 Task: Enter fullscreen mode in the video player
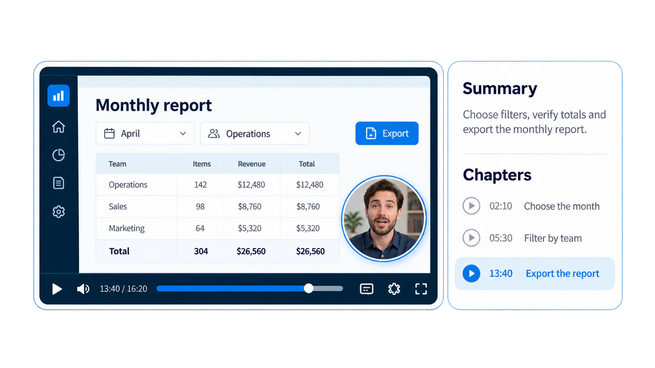pos(421,289)
